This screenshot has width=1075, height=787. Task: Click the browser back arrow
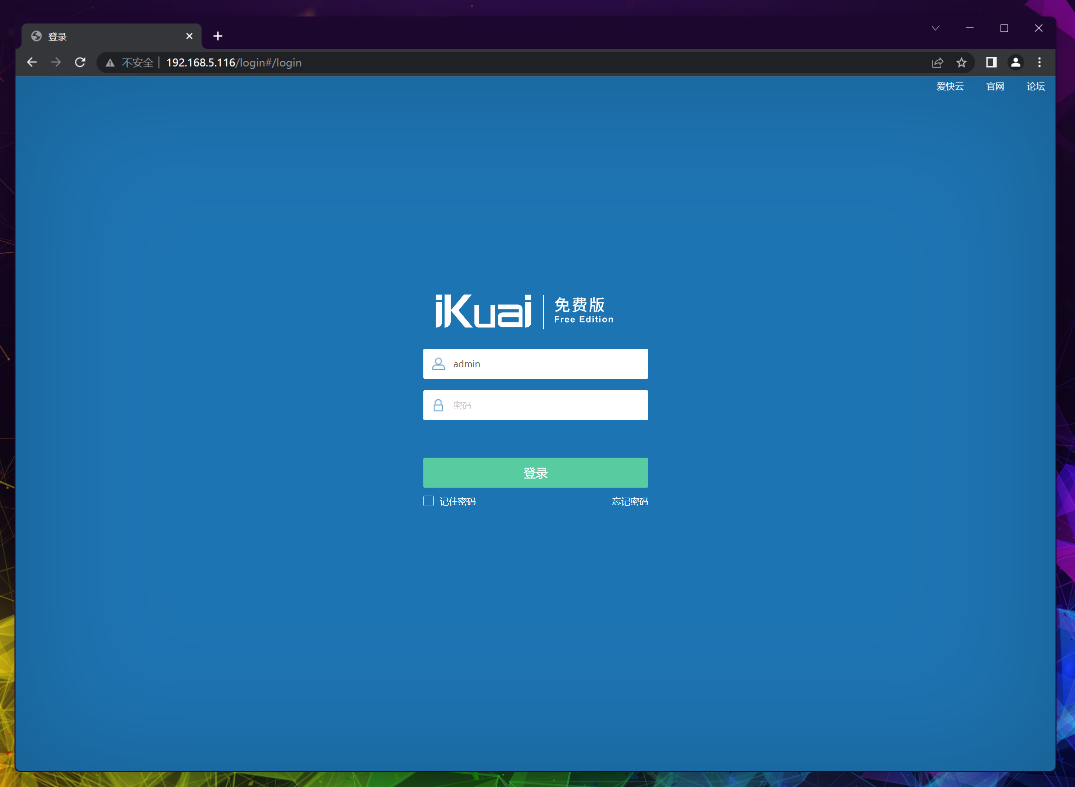pos(32,62)
